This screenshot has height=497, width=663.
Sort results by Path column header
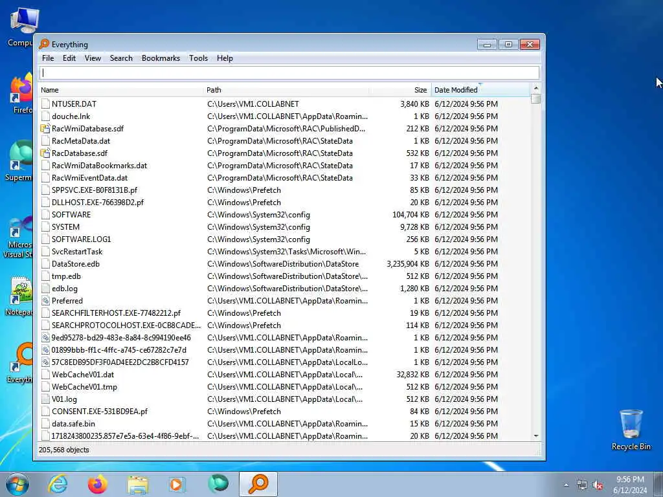point(287,90)
